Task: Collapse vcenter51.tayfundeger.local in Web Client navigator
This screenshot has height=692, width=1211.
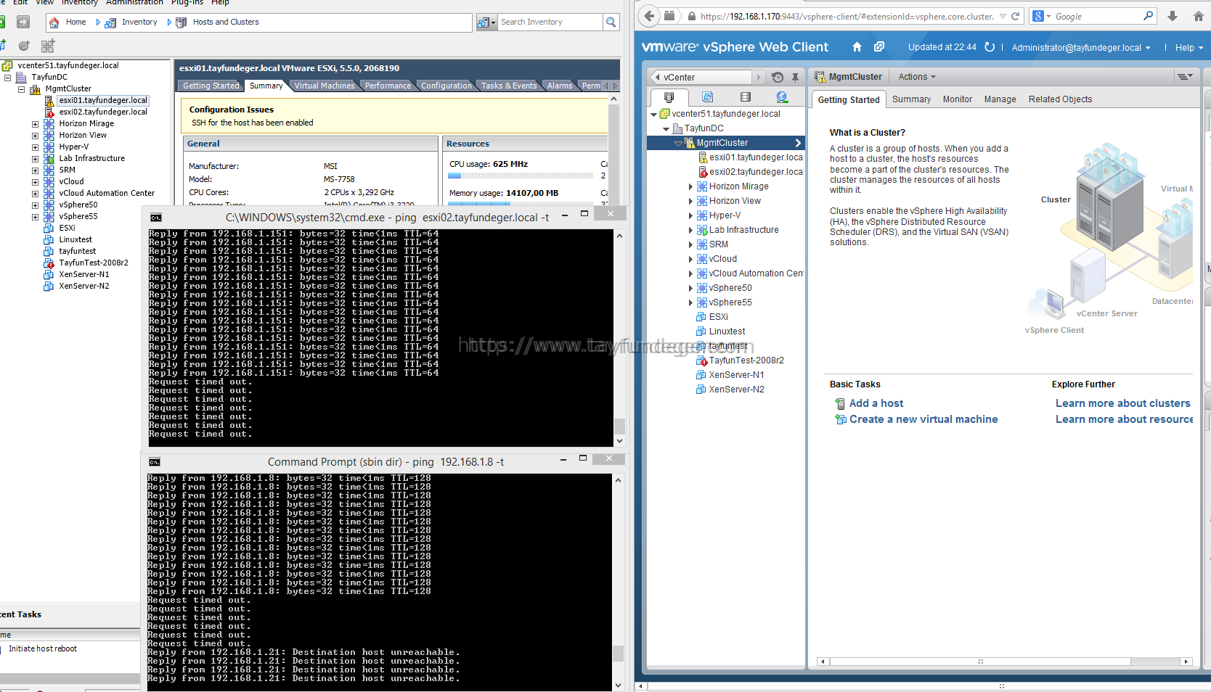Action: click(x=653, y=115)
